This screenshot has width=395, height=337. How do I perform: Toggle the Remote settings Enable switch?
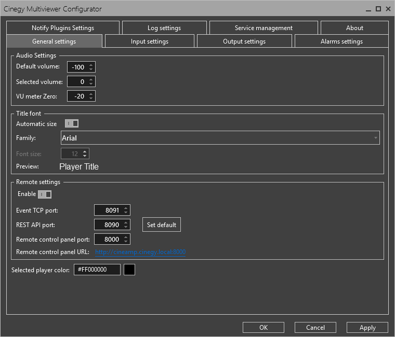click(45, 194)
